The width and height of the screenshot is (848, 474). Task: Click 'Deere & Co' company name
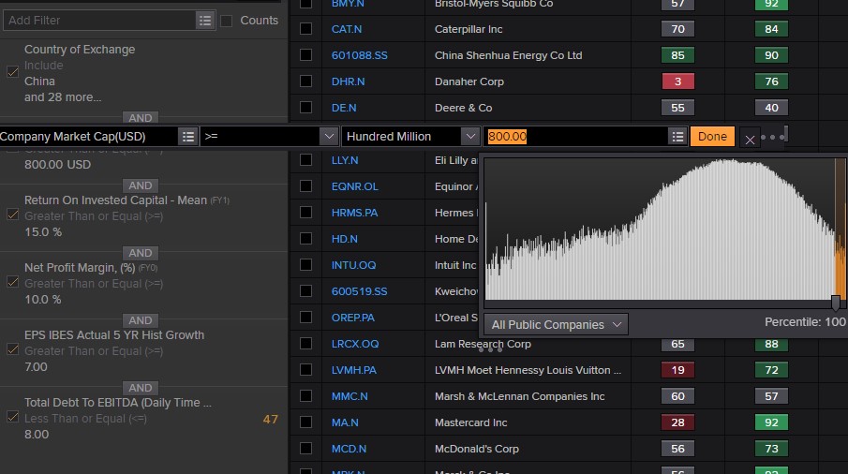464,108
